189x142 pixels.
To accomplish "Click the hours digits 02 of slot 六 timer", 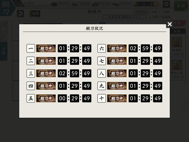I will 133,48.
